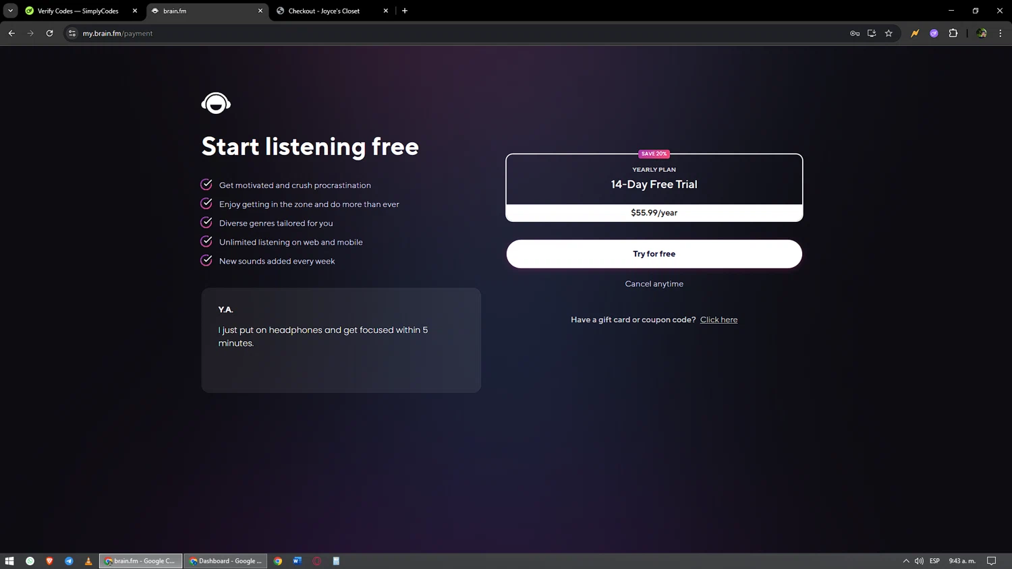The width and height of the screenshot is (1012, 569).
Task: Click the install app icon in address bar
Action: click(872, 33)
